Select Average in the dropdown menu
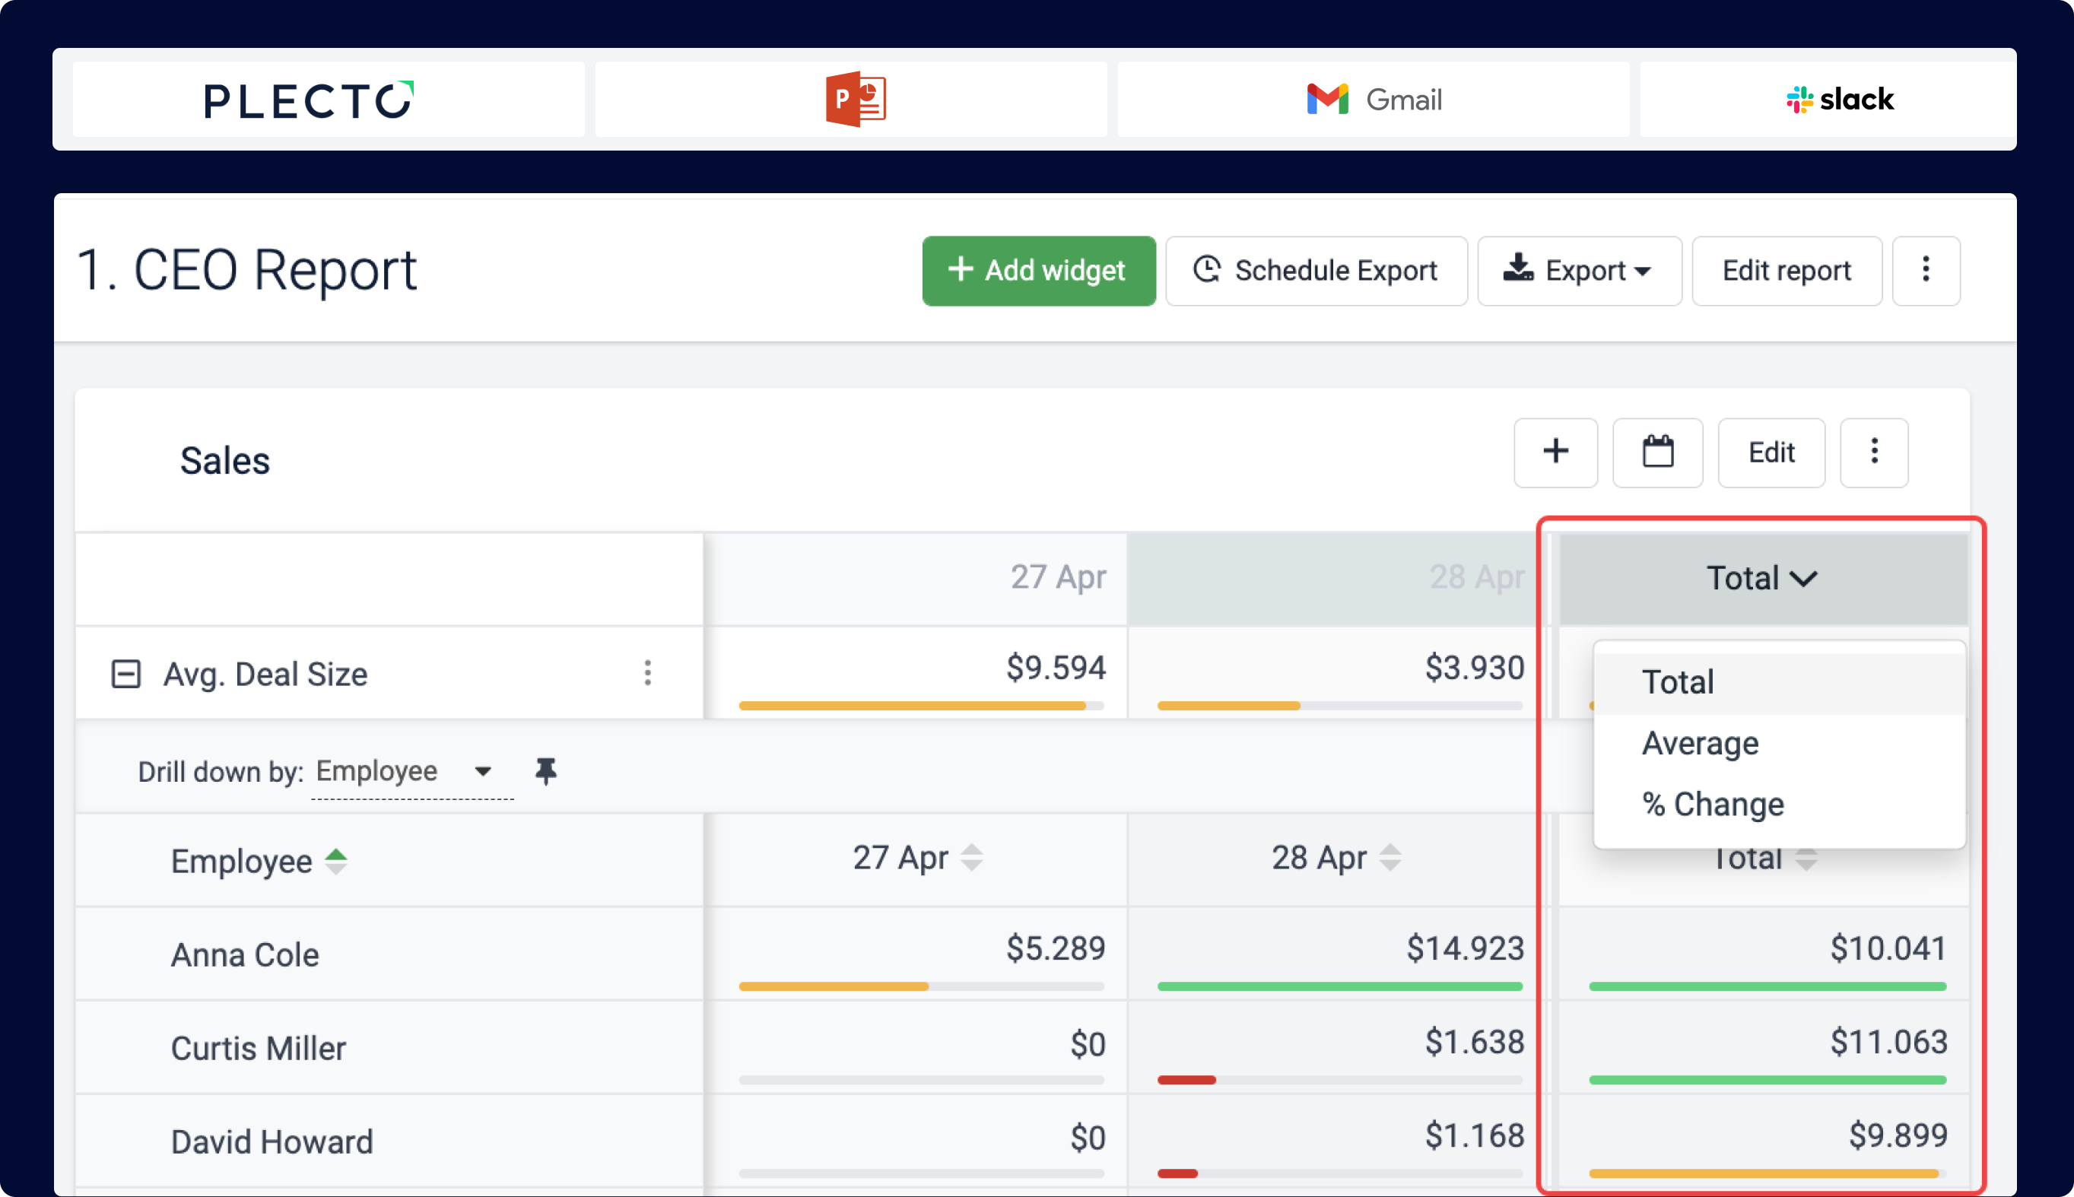 [x=1779, y=743]
